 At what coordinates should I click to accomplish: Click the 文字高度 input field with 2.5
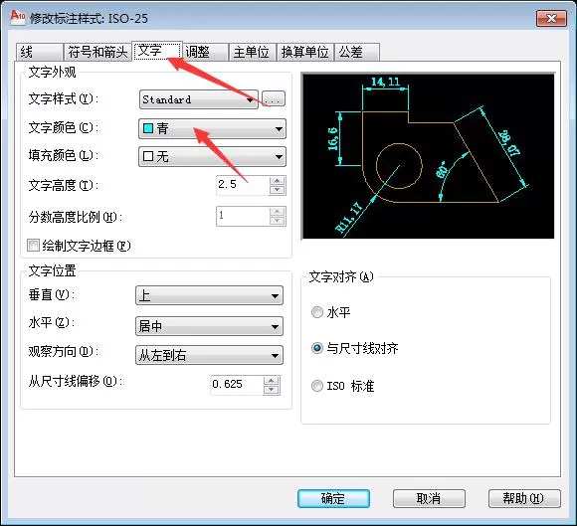pyautogui.click(x=243, y=185)
